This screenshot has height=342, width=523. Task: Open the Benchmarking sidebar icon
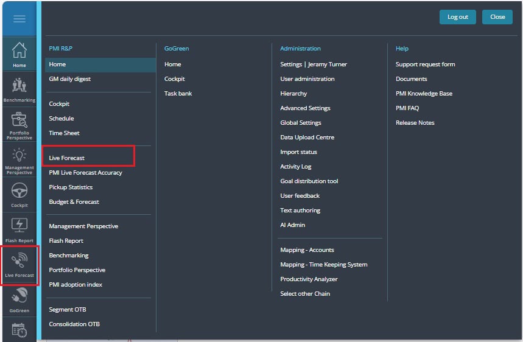point(19,89)
